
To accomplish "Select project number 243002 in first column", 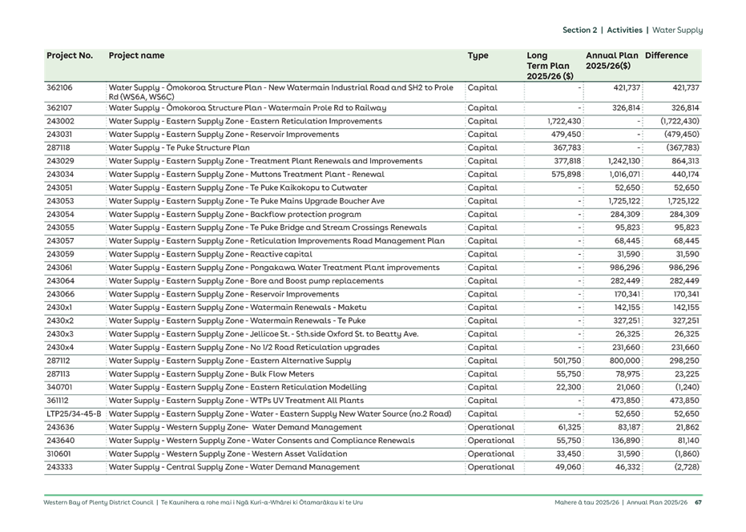I will pyautogui.click(x=60, y=121).
